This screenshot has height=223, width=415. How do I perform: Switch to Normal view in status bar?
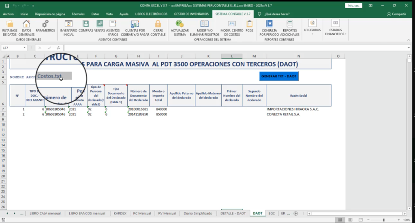(x=340, y=220)
